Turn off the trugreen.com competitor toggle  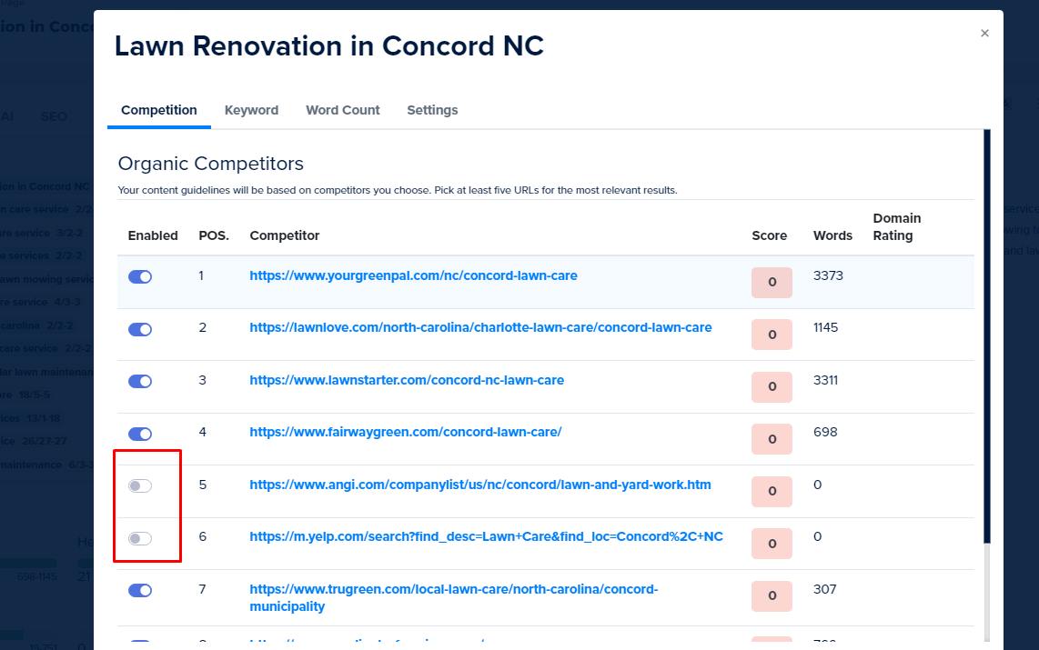(140, 591)
